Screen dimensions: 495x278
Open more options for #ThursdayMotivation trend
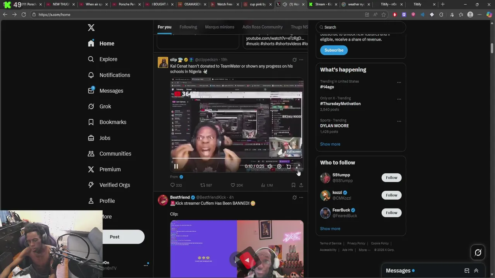[x=399, y=99]
